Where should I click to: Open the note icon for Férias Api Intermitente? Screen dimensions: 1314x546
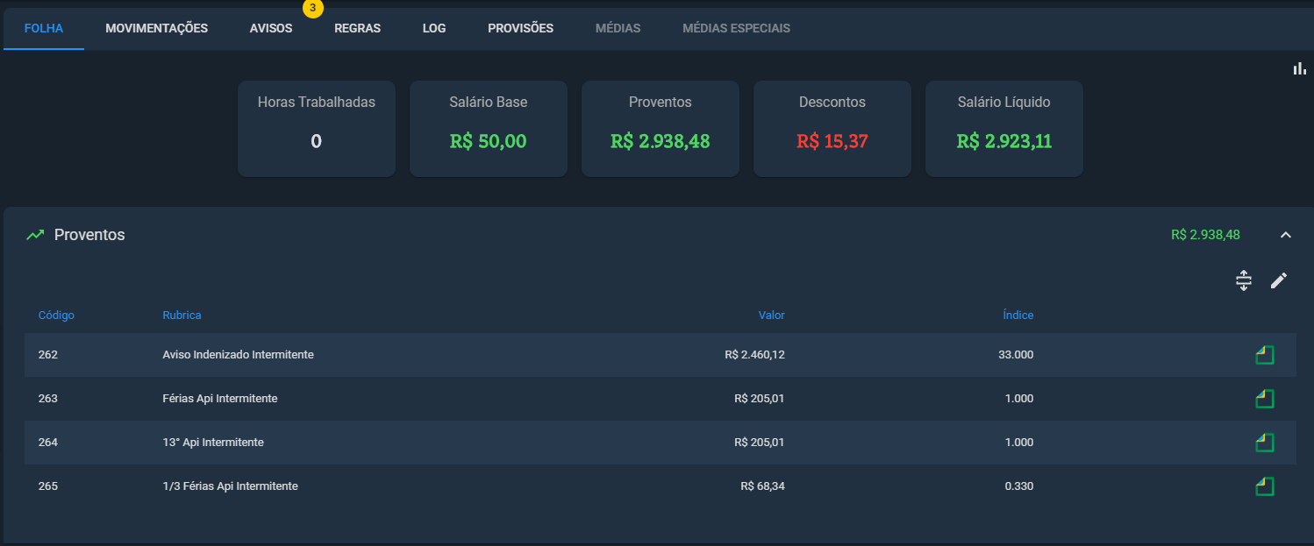pos(1264,399)
